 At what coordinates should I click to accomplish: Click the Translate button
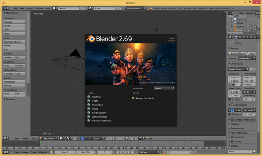pyautogui.click(x=14, y=22)
